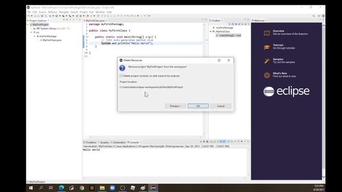Open the dropdown arrow beside the Run icon
The height and width of the screenshot is (192, 342).
[59, 16]
